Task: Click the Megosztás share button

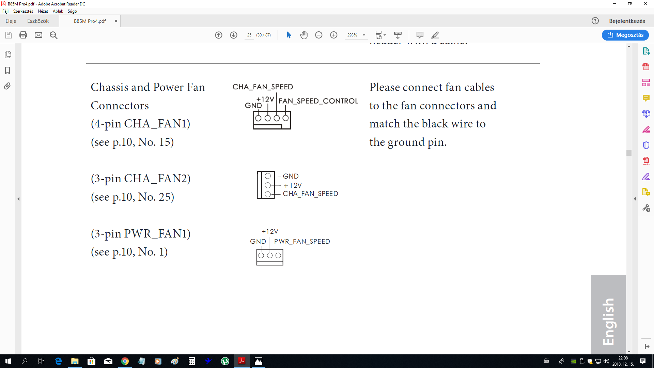Action: (625, 35)
